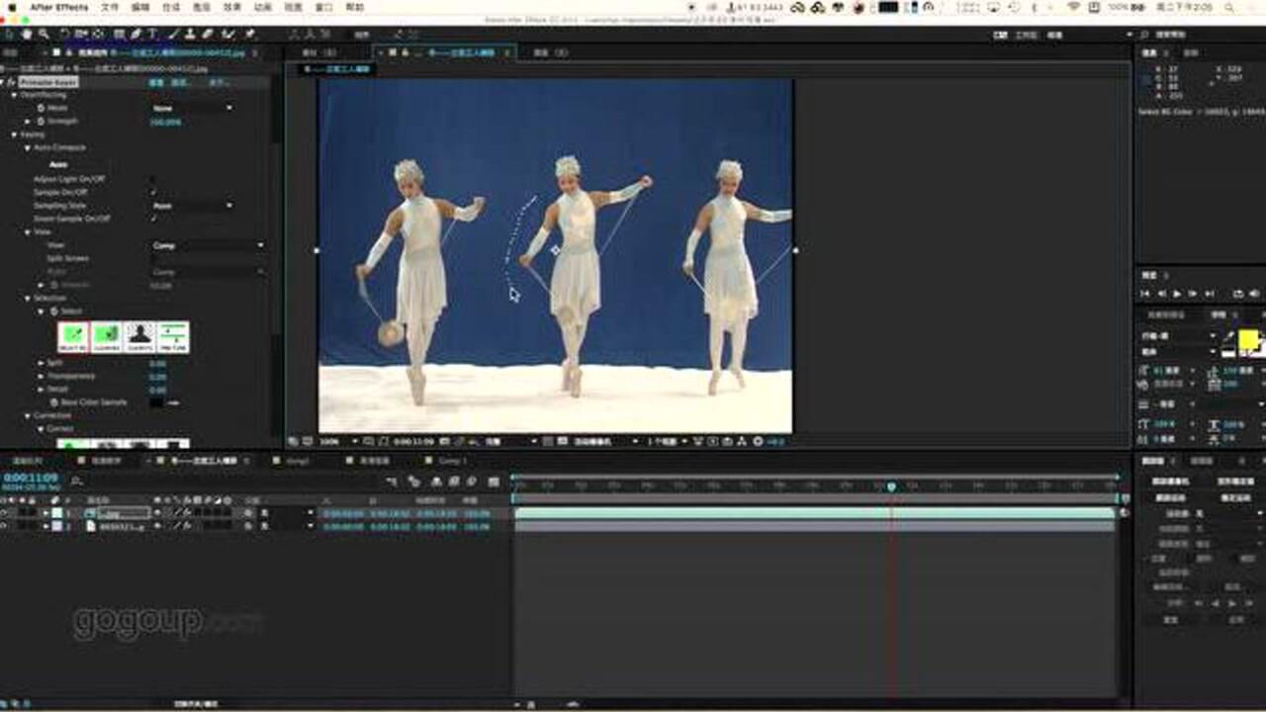Collapse the Selection group triangle
The image size is (1266, 712).
29,298
